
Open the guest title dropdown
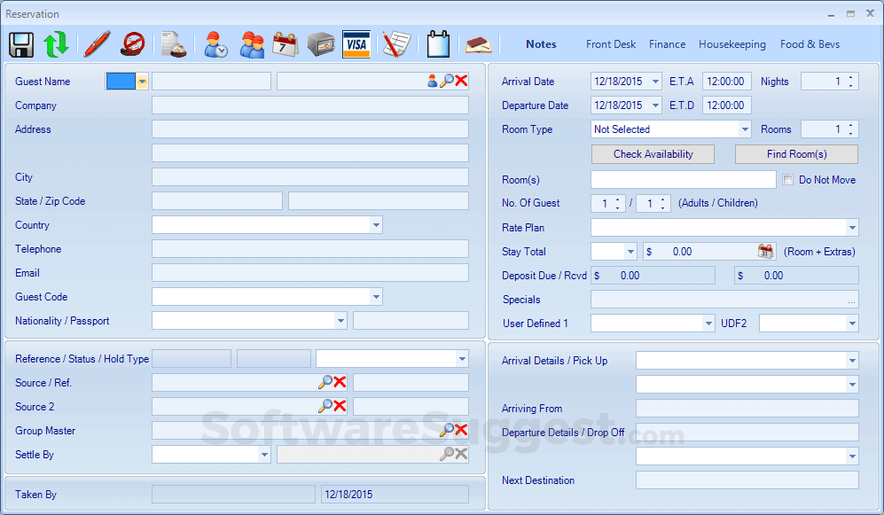pyautogui.click(x=142, y=82)
